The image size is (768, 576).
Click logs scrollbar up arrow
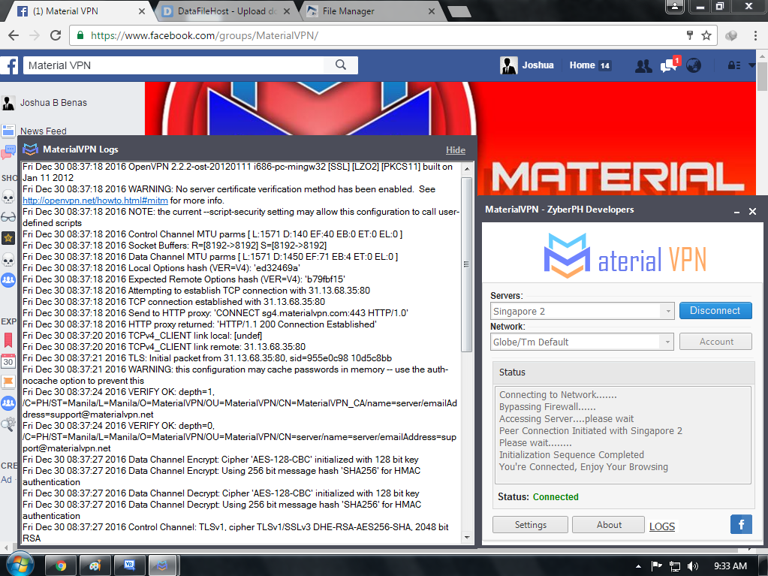(x=467, y=169)
